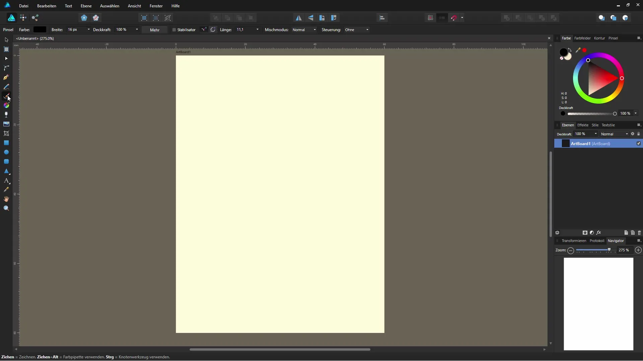This screenshot has height=361, width=643.
Task: Select the Node tool
Action: tap(6, 58)
